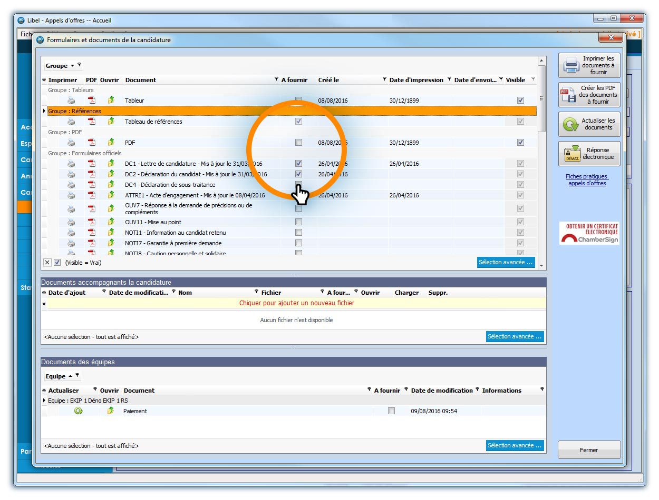Click Créer les PDF des documents à fournir
The width and height of the screenshot is (659, 500).
tap(589, 95)
